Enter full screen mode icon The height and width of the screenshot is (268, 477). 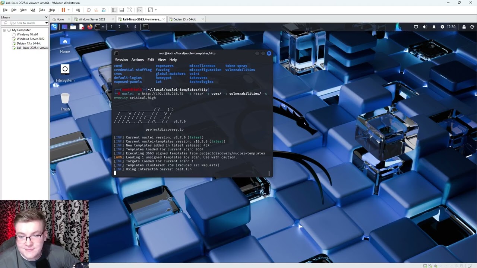coord(129,10)
